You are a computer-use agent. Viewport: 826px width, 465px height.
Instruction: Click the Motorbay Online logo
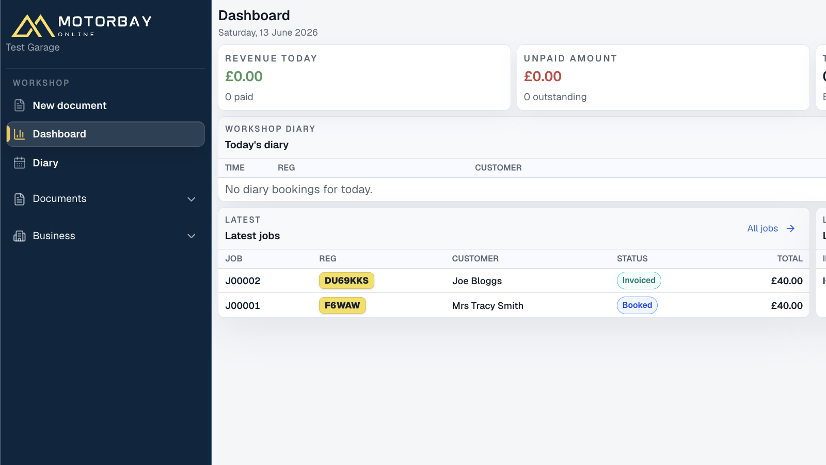point(82,25)
